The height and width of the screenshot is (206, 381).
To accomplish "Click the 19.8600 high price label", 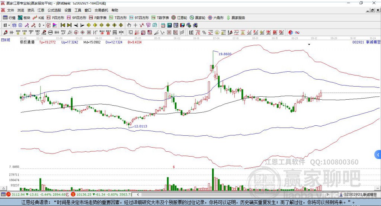I will click(x=225, y=54).
